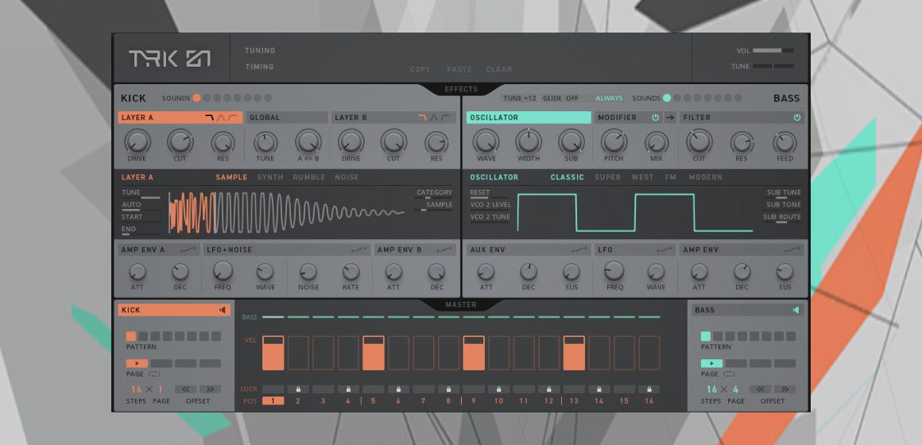Select Layer B high-pass filter shape icon

point(446,118)
